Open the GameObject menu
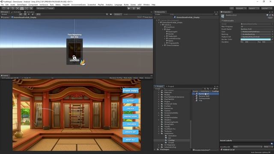This screenshot has height=154, width=274. pos(22,5)
